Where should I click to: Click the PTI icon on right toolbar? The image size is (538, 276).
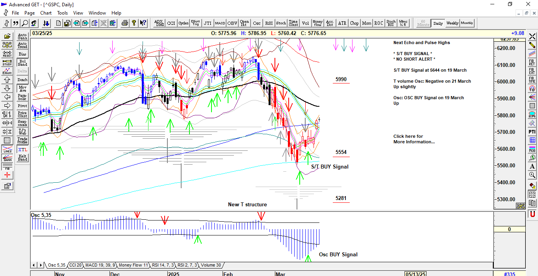click(x=532, y=132)
